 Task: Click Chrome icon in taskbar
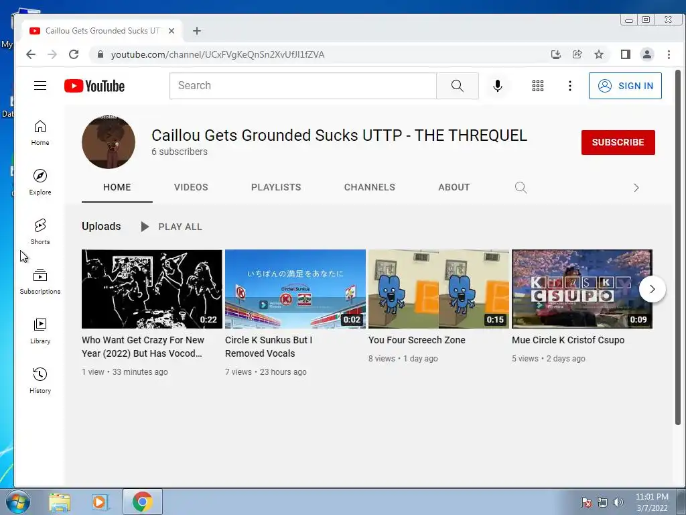point(142,502)
